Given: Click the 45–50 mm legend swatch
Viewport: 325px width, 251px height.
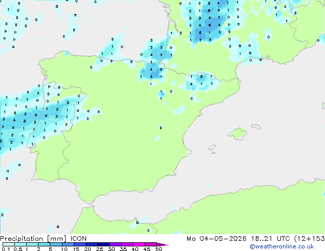Looking at the screenshot, I should tap(151, 244).
